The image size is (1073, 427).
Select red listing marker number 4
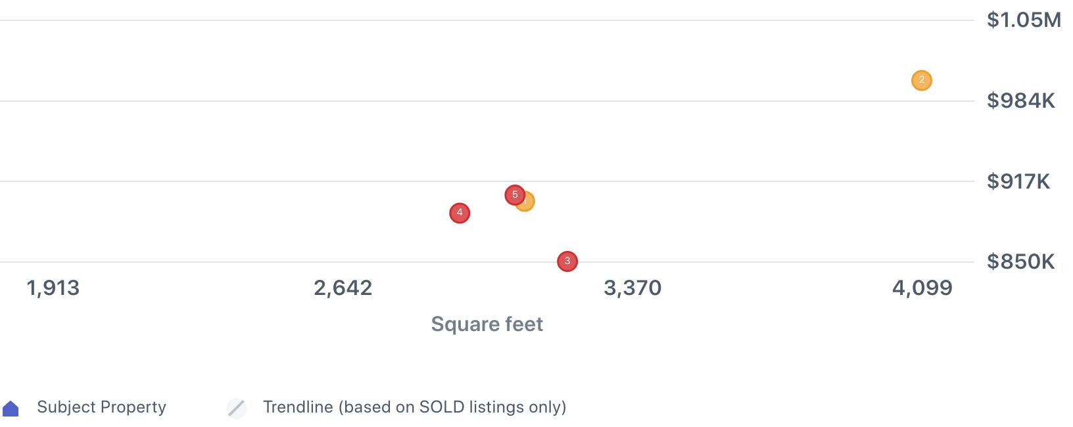click(x=460, y=213)
